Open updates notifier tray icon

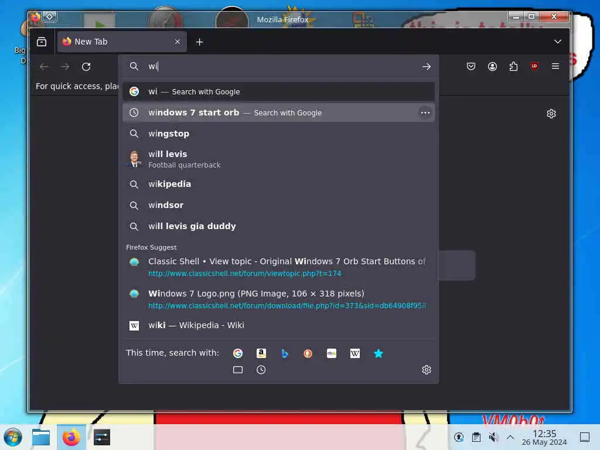(459, 437)
